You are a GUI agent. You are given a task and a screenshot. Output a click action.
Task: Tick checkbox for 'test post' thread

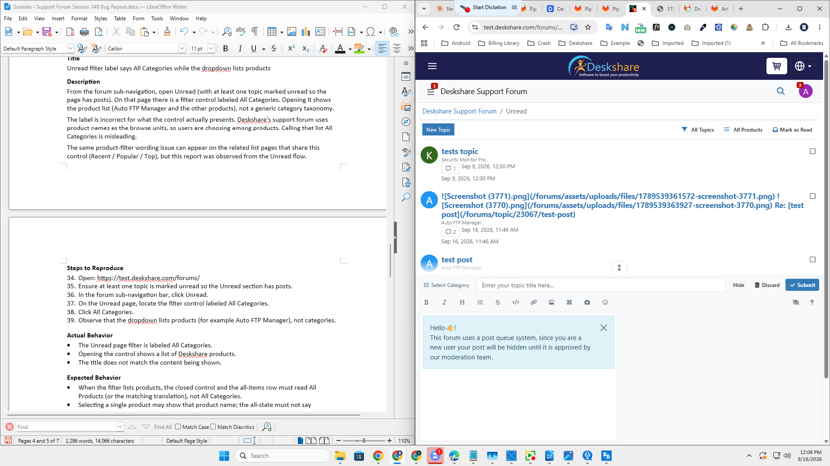813,260
